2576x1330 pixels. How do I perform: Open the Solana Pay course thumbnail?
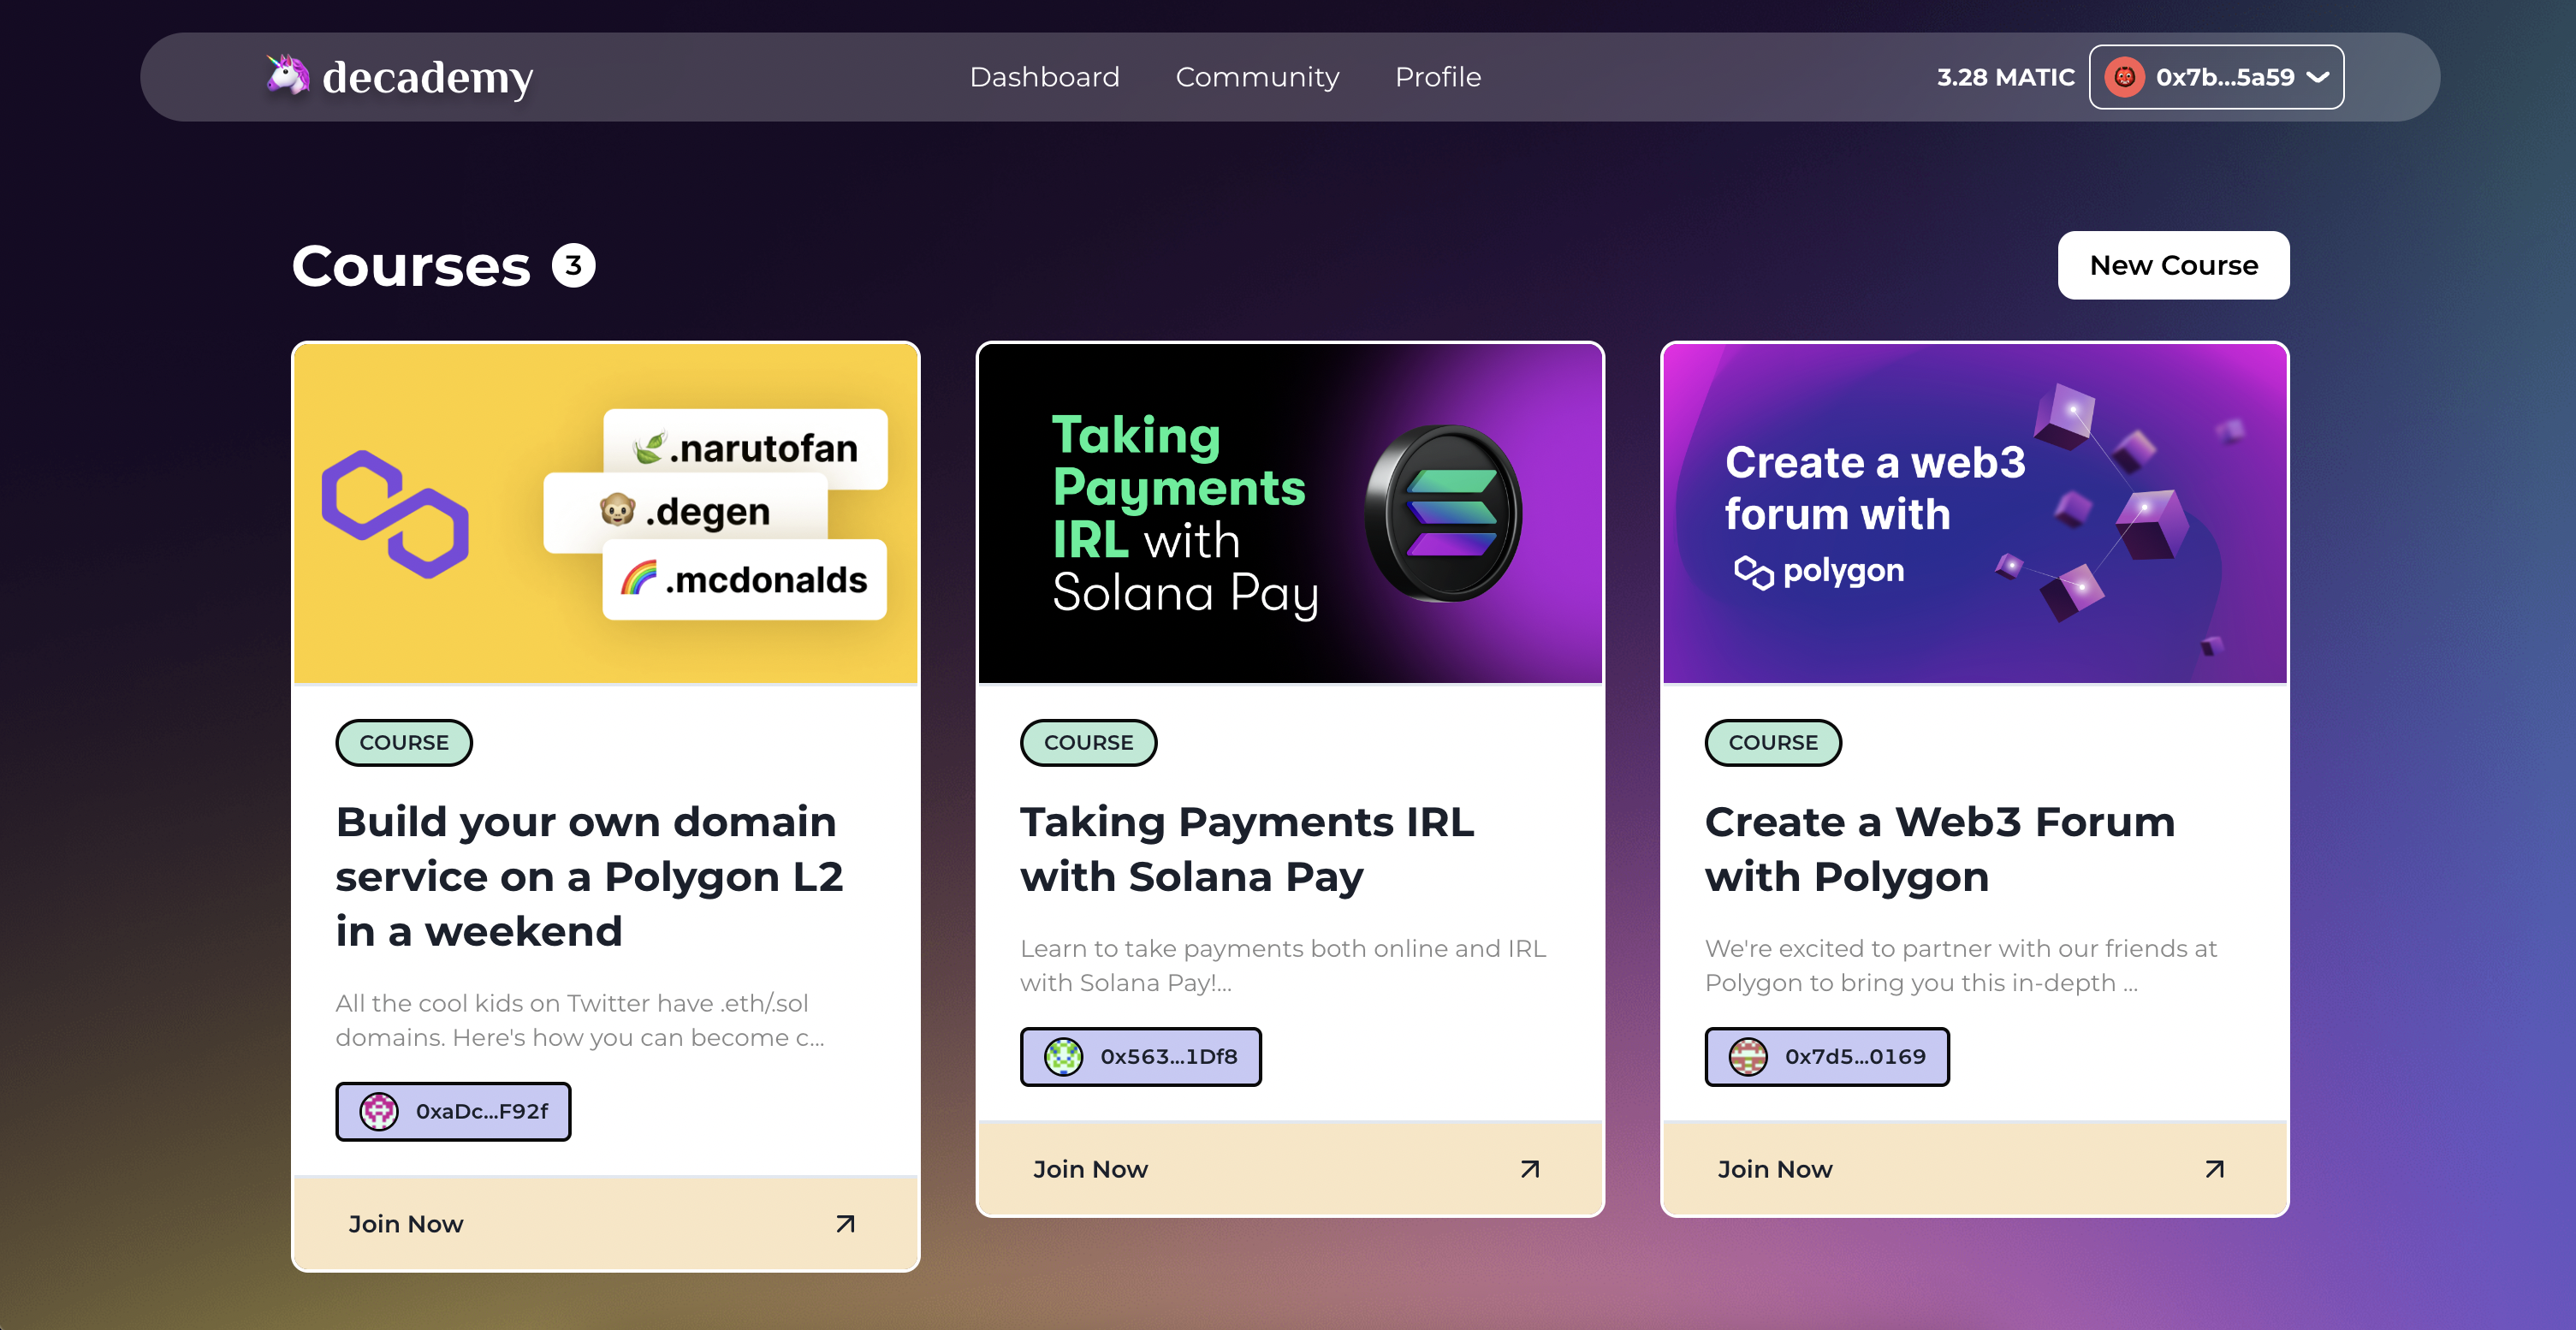[1289, 514]
